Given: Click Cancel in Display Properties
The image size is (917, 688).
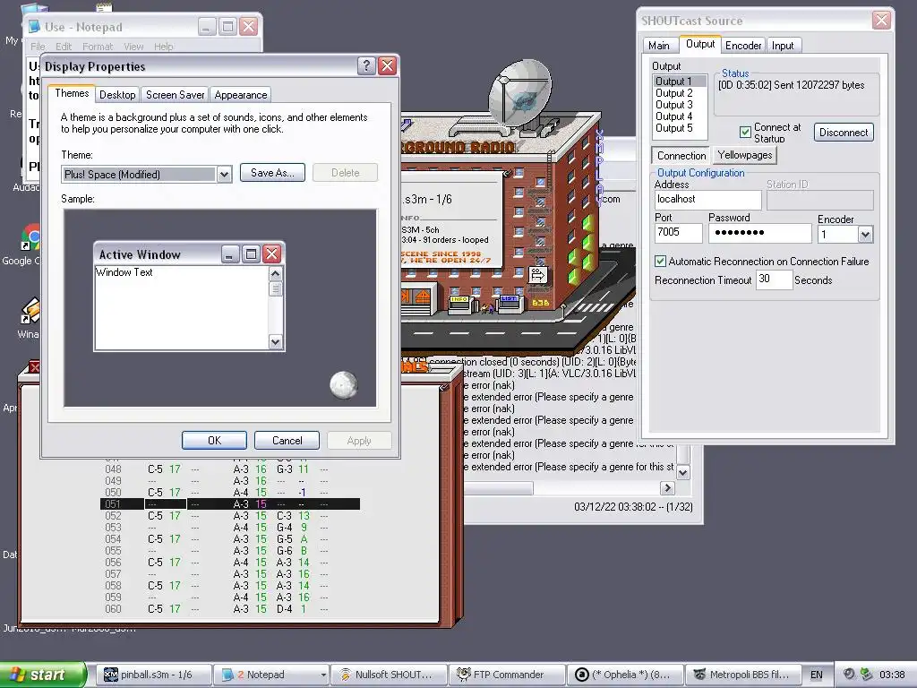Looking at the screenshot, I should coord(287,441).
